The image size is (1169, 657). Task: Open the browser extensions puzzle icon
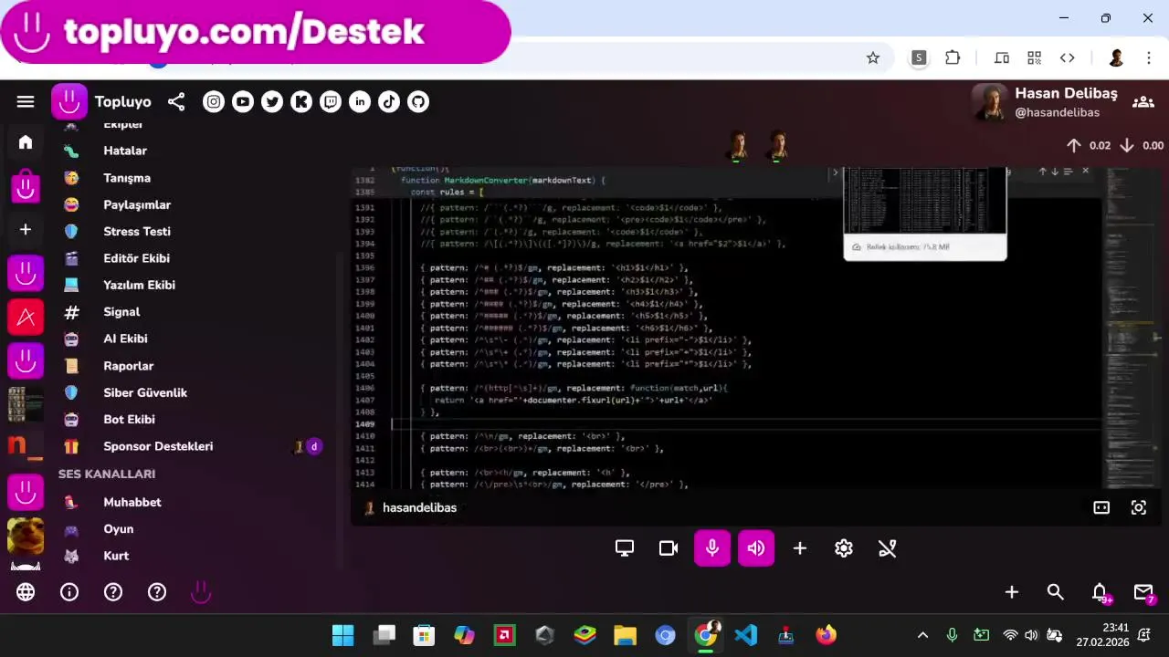(953, 58)
